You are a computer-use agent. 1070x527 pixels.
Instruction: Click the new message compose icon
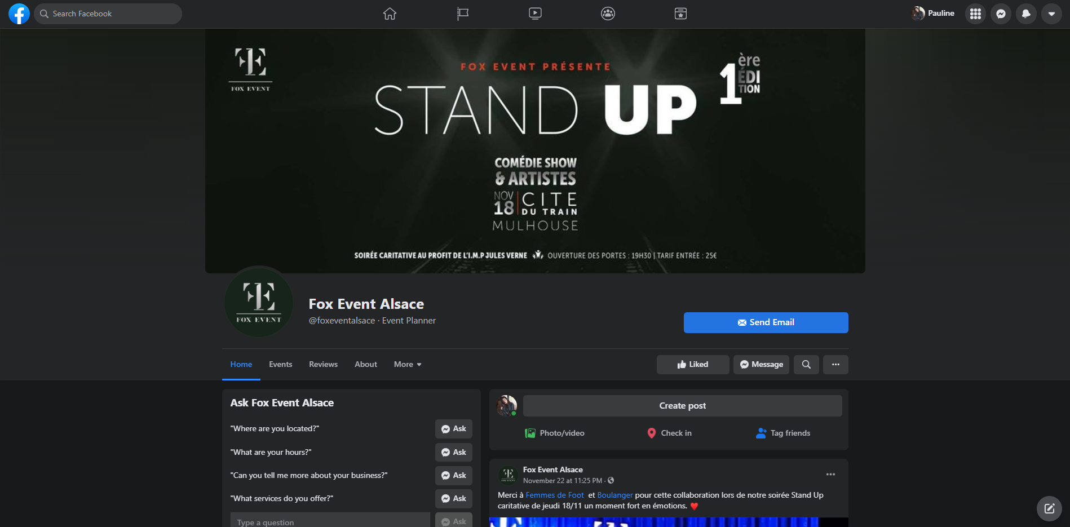tap(1049, 508)
